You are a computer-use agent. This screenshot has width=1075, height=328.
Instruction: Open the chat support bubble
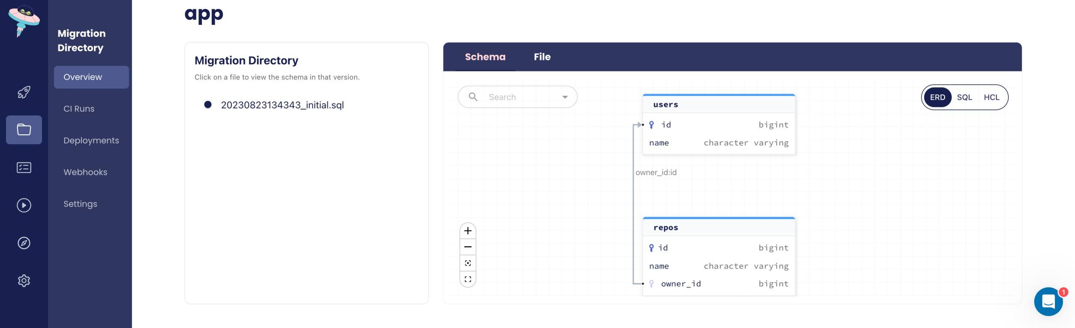1048,301
